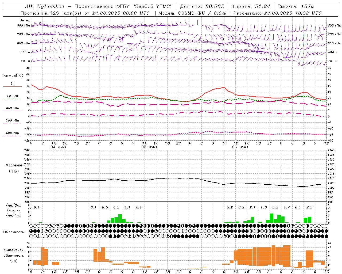Click the Модель COSMO-RU / 6.6км label

coord(193,13)
